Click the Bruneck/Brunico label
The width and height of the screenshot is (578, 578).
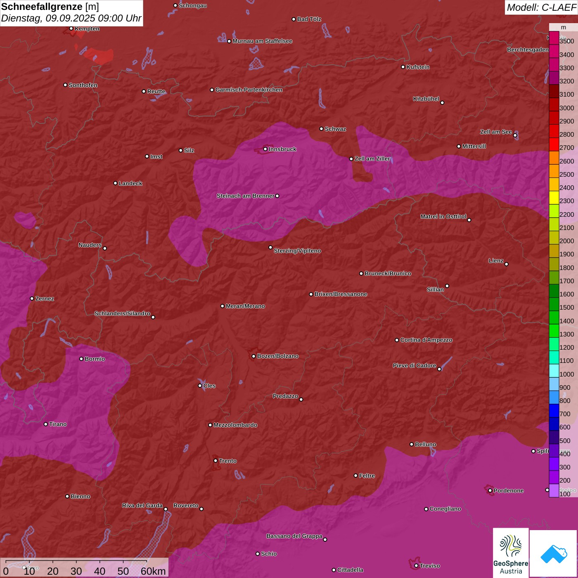[388, 273]
